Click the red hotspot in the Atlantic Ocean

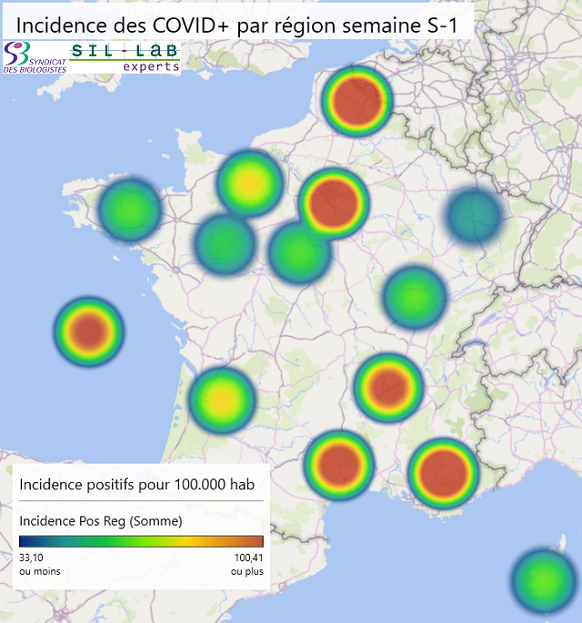tap(88, 331)
